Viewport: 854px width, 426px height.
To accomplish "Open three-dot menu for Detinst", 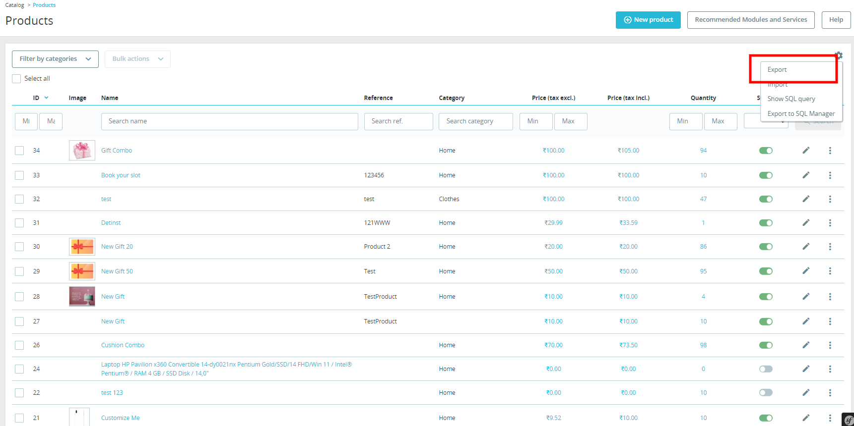I will click(830, 223).
